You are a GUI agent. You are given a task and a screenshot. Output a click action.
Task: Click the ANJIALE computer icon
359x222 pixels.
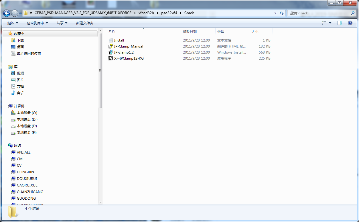pyautogui.click(x=13, y=152)
